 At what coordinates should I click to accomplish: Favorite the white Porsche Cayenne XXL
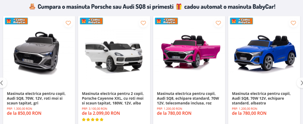tap(143, 23)
